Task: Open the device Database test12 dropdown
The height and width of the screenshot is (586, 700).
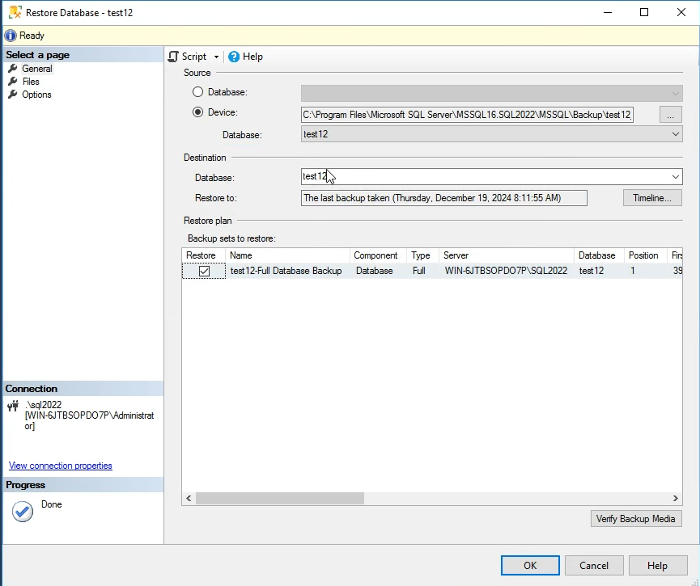Action: pos(676,134)
